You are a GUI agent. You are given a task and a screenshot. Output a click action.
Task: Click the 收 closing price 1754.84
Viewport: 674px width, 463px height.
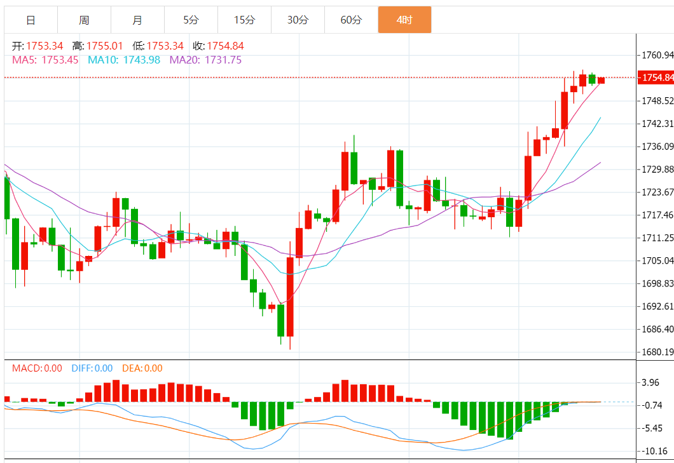pos(218,46)
